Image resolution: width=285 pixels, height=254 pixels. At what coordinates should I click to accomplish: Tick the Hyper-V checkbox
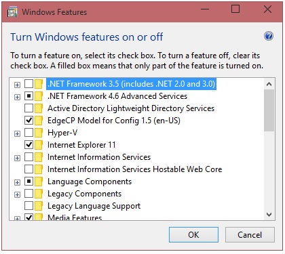[x=28, y=133]
